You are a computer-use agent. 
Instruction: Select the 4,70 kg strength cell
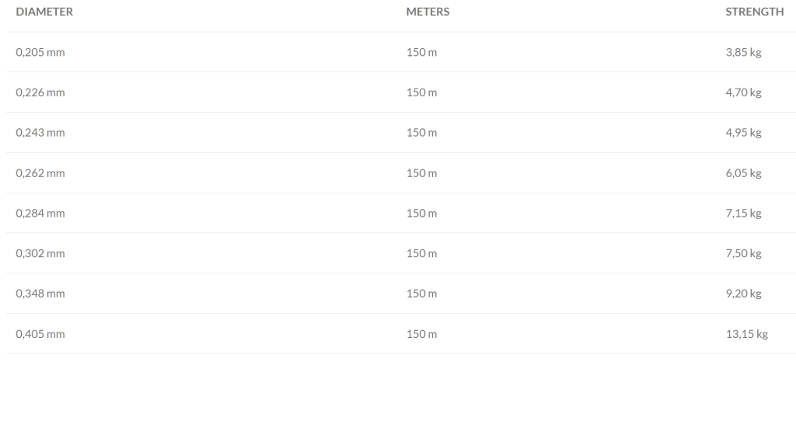743,92
